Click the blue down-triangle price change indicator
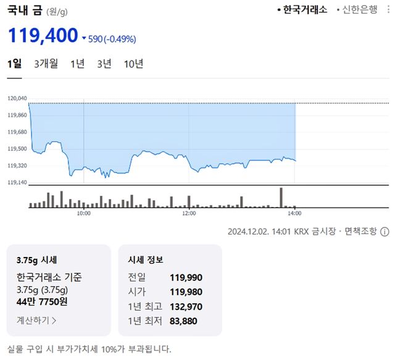Viewport: 395px width, 359px height. (x=84, y=39)
